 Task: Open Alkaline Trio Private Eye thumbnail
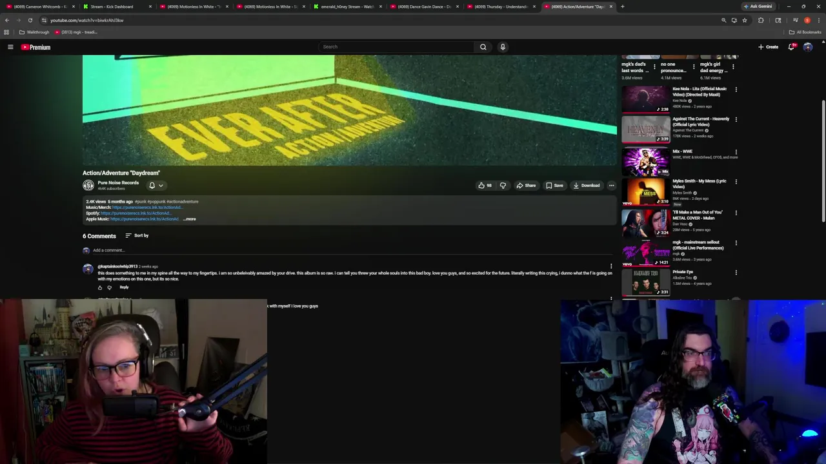(x=645, y=283)
